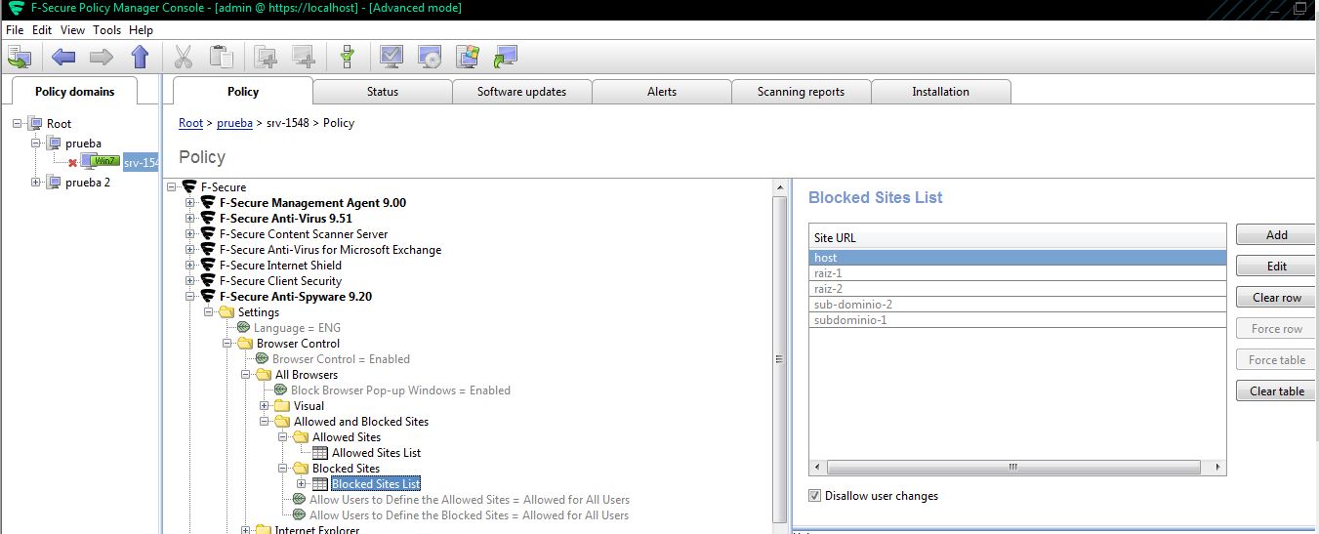The width and height of the screenshot is (1319, 534).
Task: Select Allow Users to Define the Allowed Sites
Action: [x=469, y=500]
